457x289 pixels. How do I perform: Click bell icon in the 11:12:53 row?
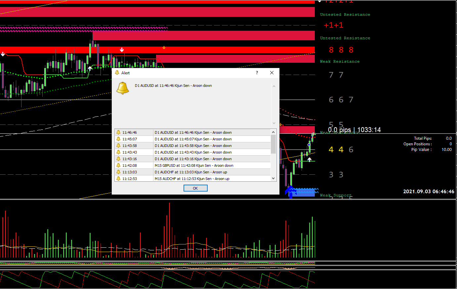point(118,179)
